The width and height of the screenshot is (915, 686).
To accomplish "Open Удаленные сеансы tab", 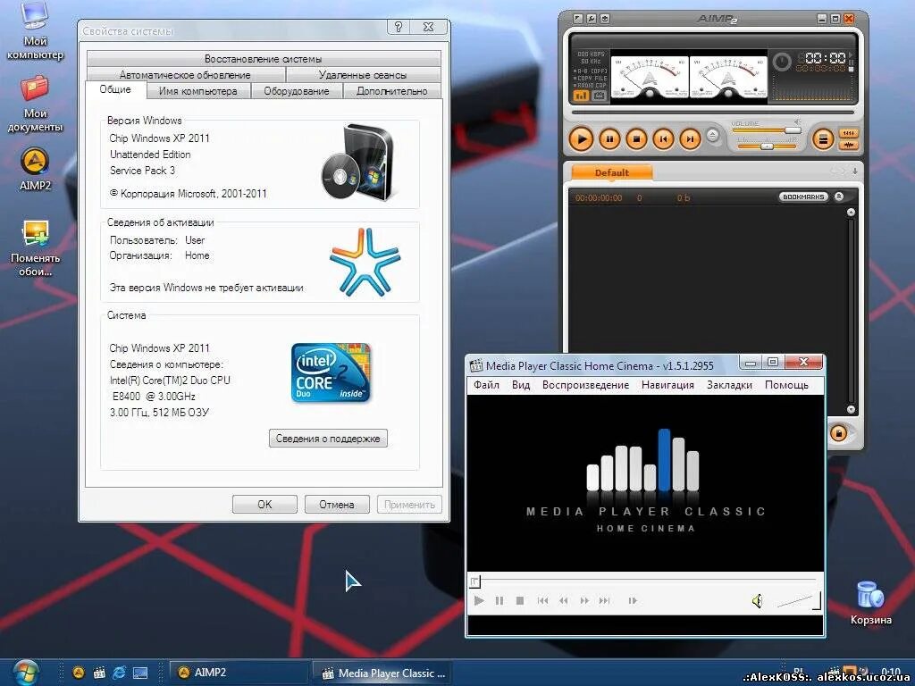I will point(363,75).
